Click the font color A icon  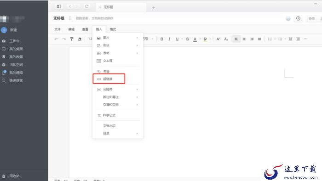coord(195,39)
